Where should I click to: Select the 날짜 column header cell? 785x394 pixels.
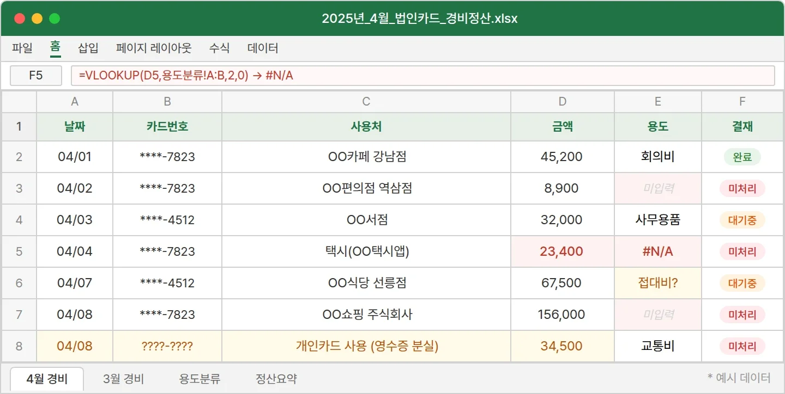(74, 126)
